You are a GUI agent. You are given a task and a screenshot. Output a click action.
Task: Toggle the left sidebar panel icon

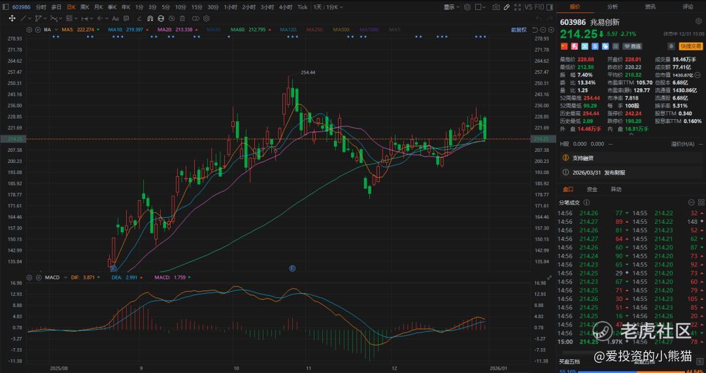point(5,7)
